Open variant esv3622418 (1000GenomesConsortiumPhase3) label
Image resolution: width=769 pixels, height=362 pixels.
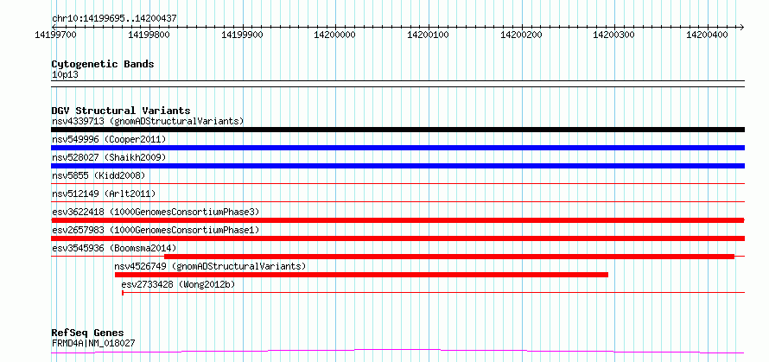(x=156, y=212)
